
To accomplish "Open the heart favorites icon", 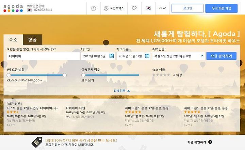I will pyautogui.click(x=134, y=8).
